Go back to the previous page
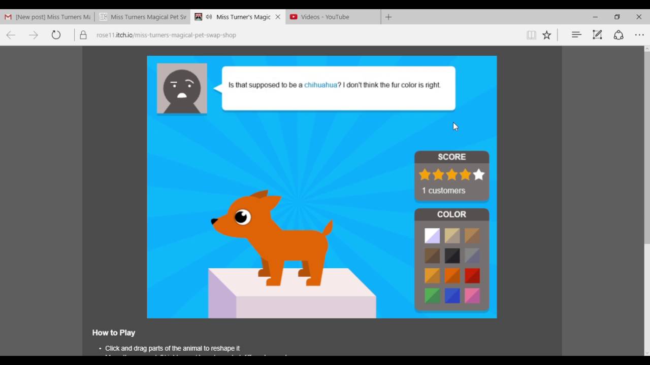The height and width of the screenshot is (365, 650). click(11, 35)
